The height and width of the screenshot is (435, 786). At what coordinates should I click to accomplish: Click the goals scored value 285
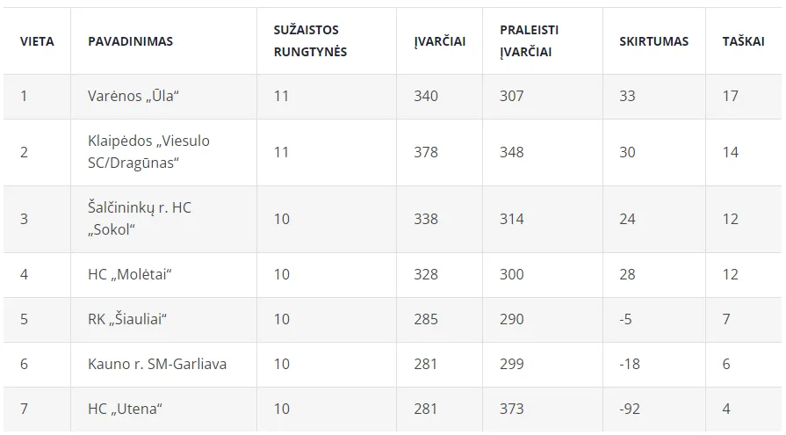pyautogui.click(x=426, y=319)
